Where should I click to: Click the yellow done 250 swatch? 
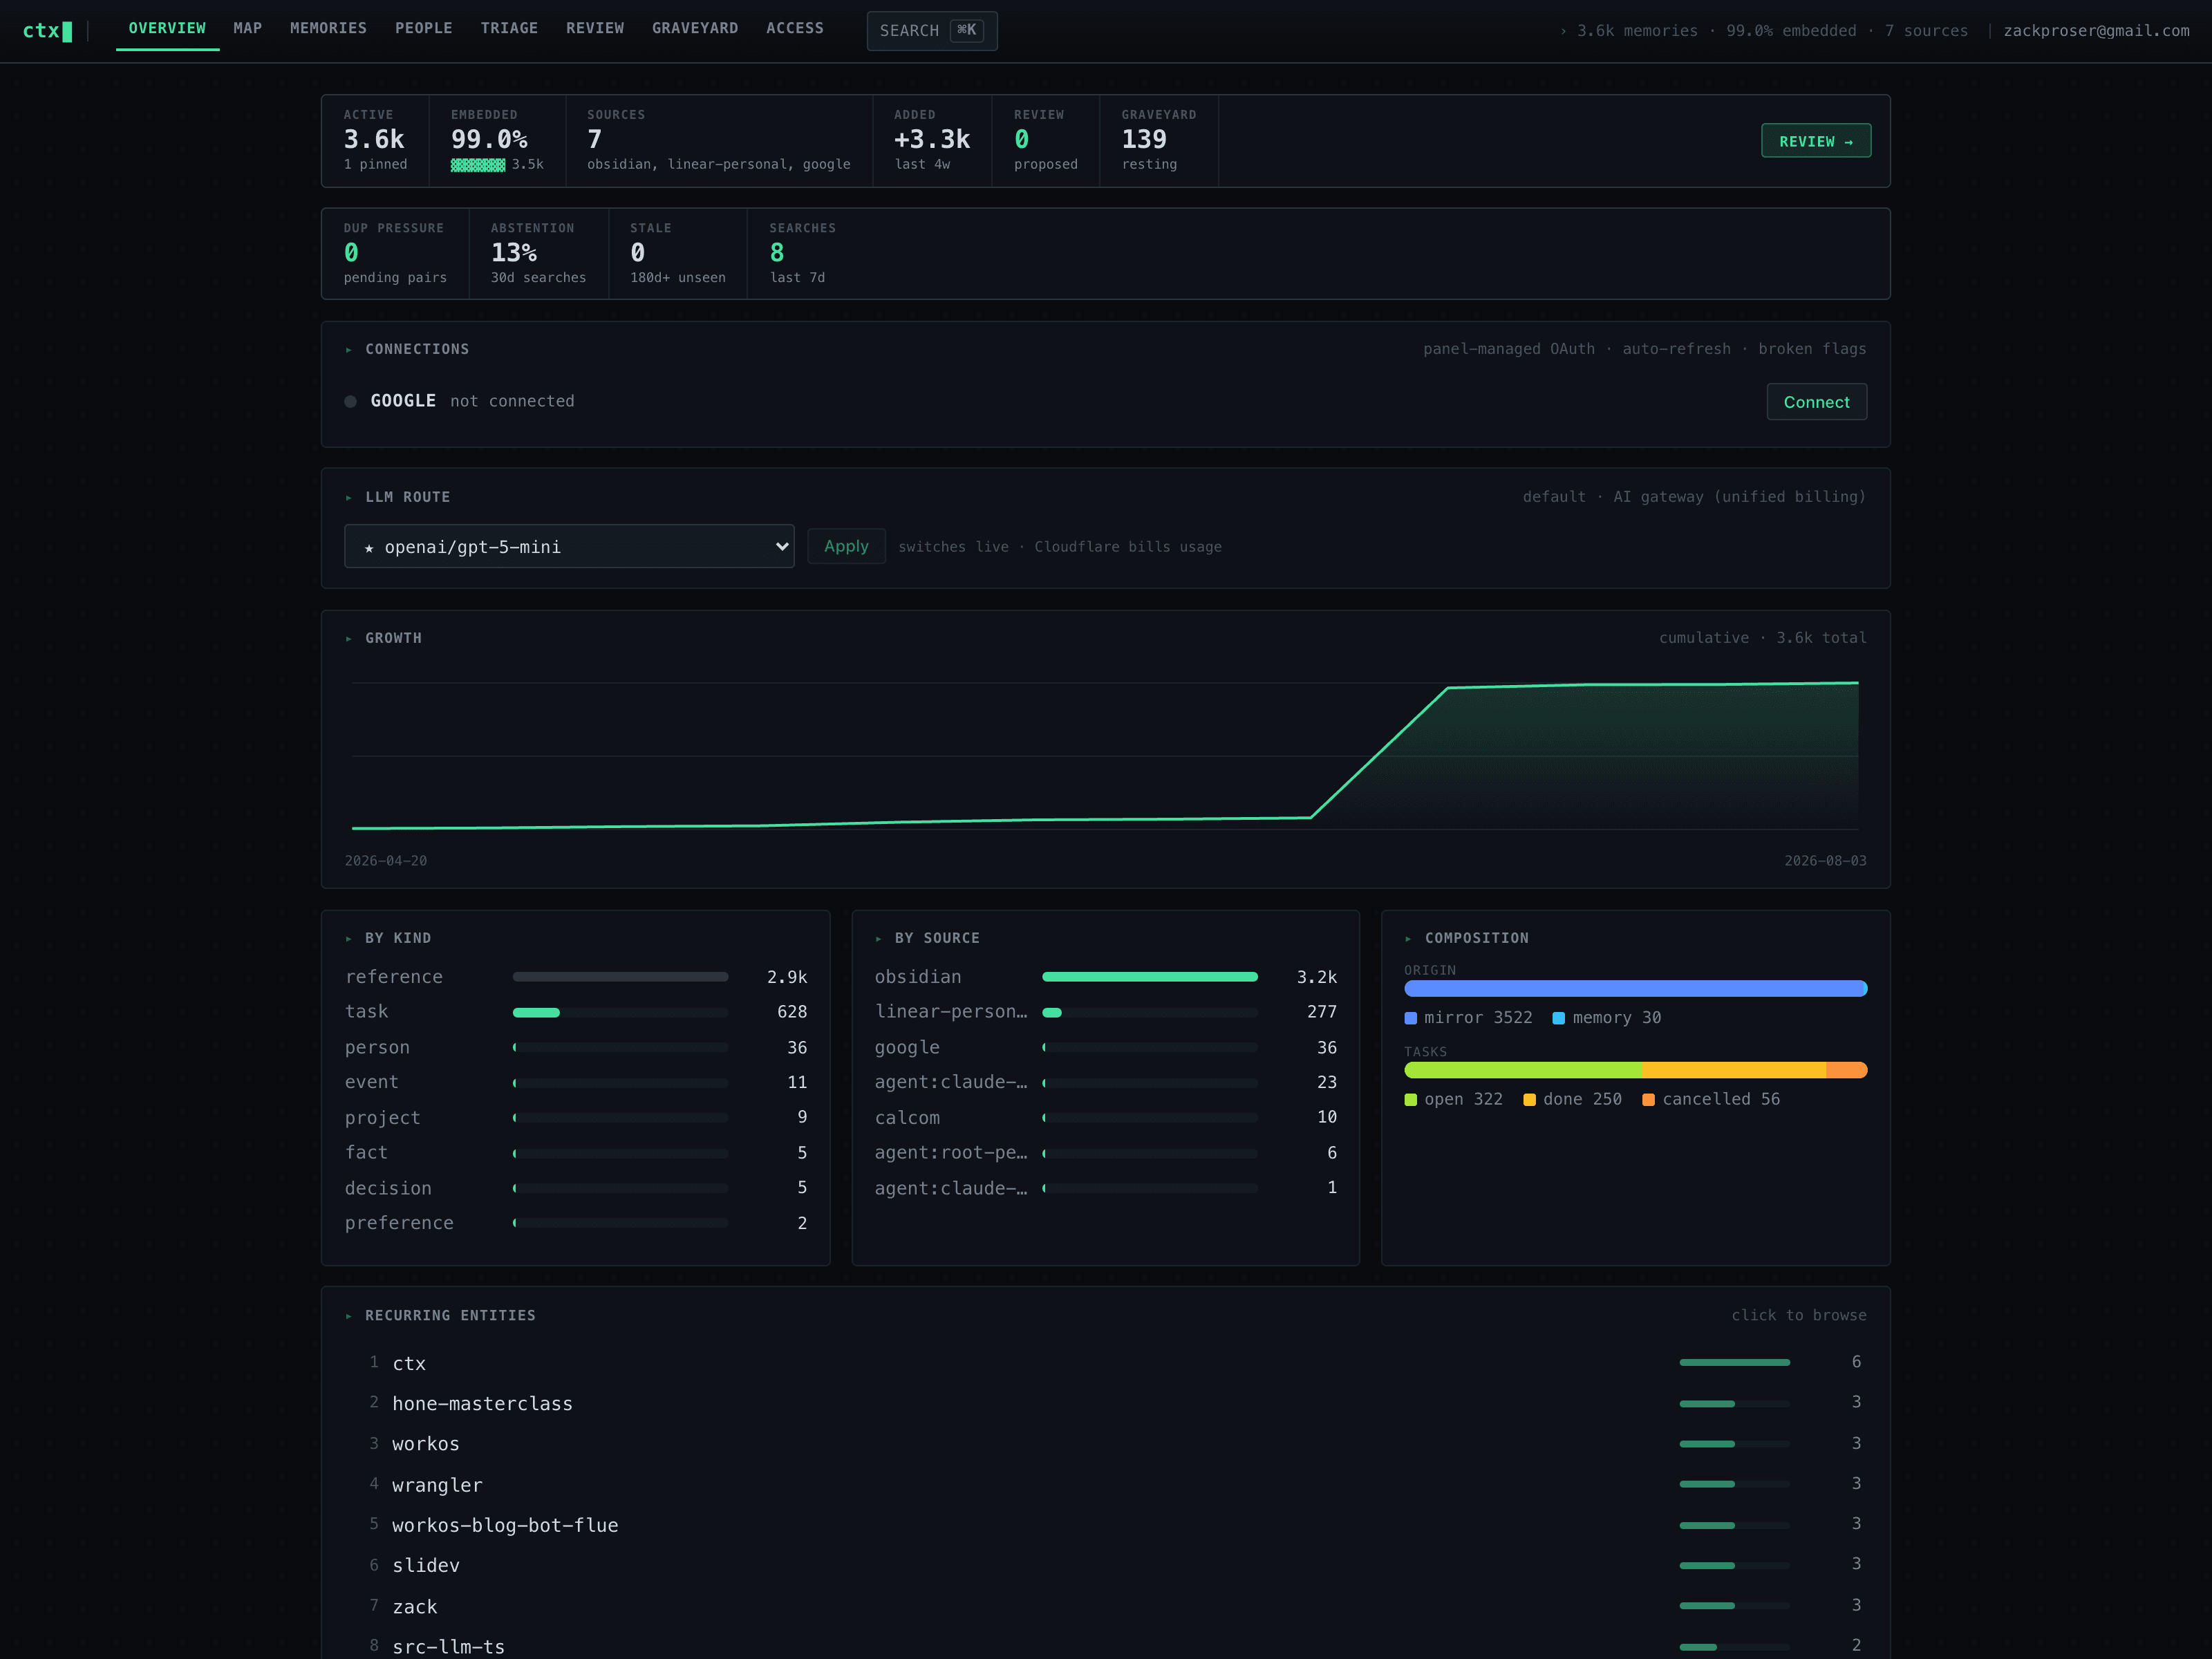1529,1100
